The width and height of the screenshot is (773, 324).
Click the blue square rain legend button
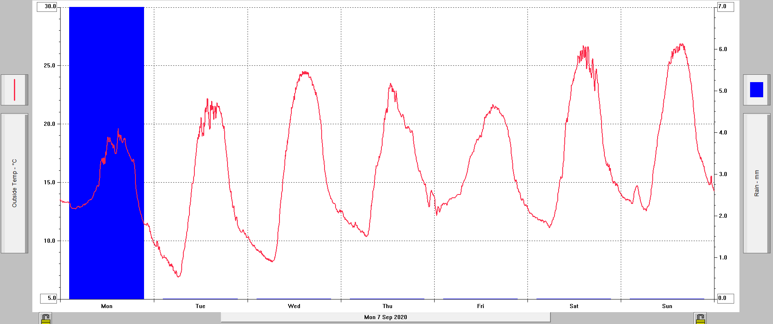pos(756,90)
